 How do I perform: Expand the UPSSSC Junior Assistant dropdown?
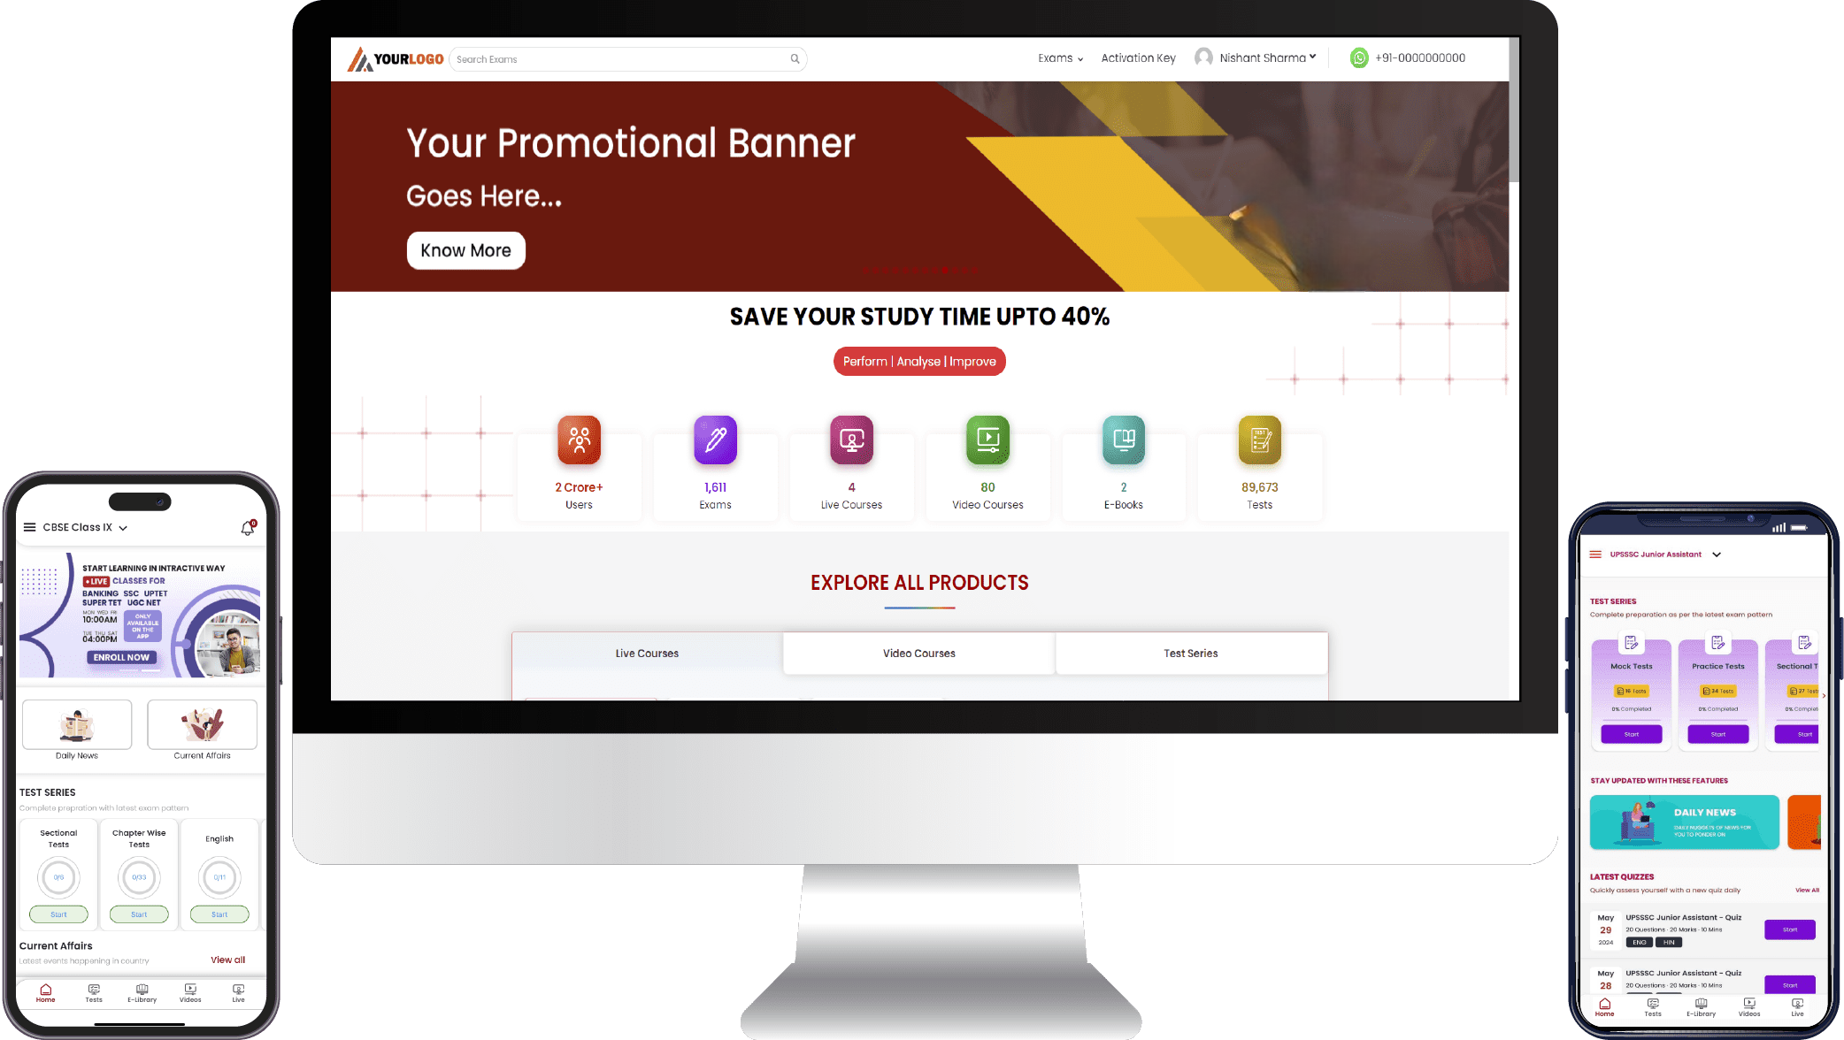[x=1717, y=554]
